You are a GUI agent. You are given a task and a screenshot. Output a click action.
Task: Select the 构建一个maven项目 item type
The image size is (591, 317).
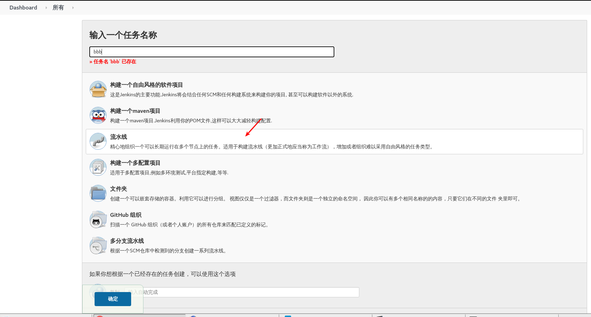coord(135,111)
